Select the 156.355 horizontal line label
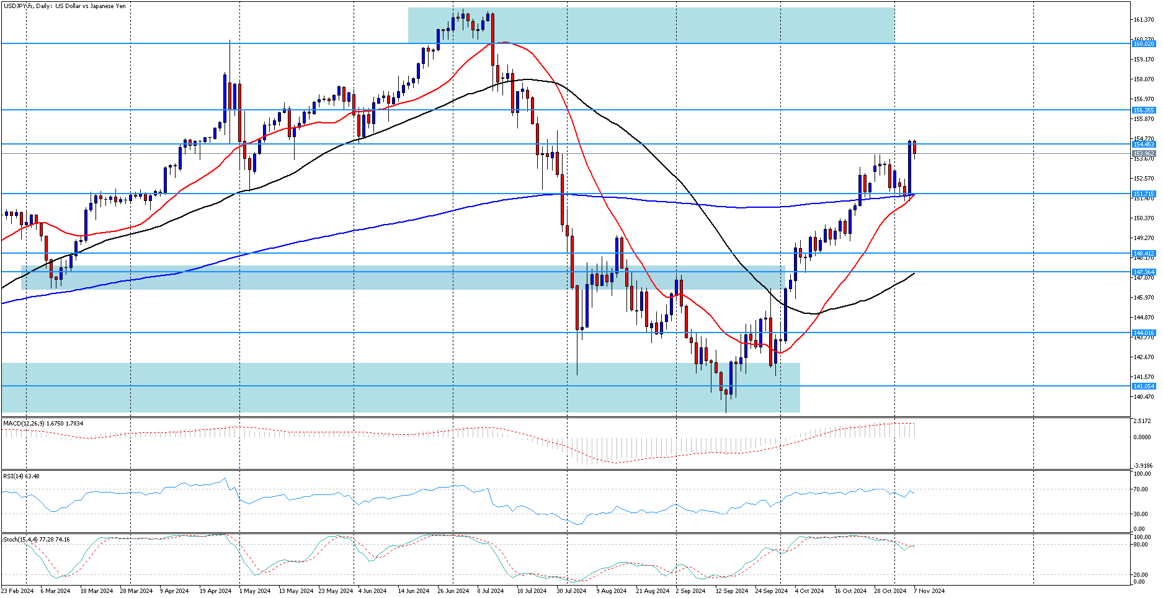1163x598 pixels. pyautogui.click(x=1143, y=110)
